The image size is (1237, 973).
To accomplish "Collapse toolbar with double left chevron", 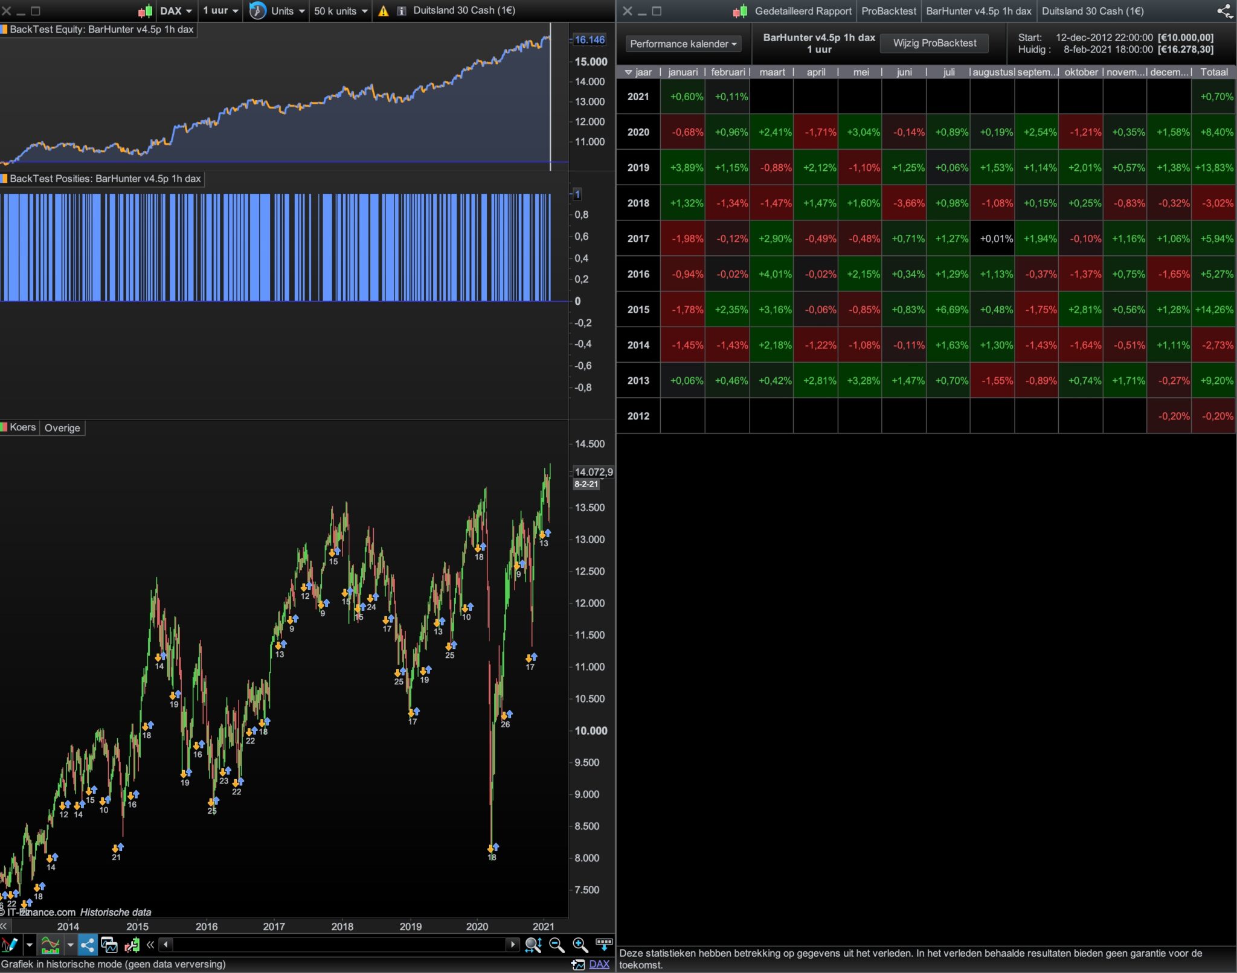I will coord(150,945).
